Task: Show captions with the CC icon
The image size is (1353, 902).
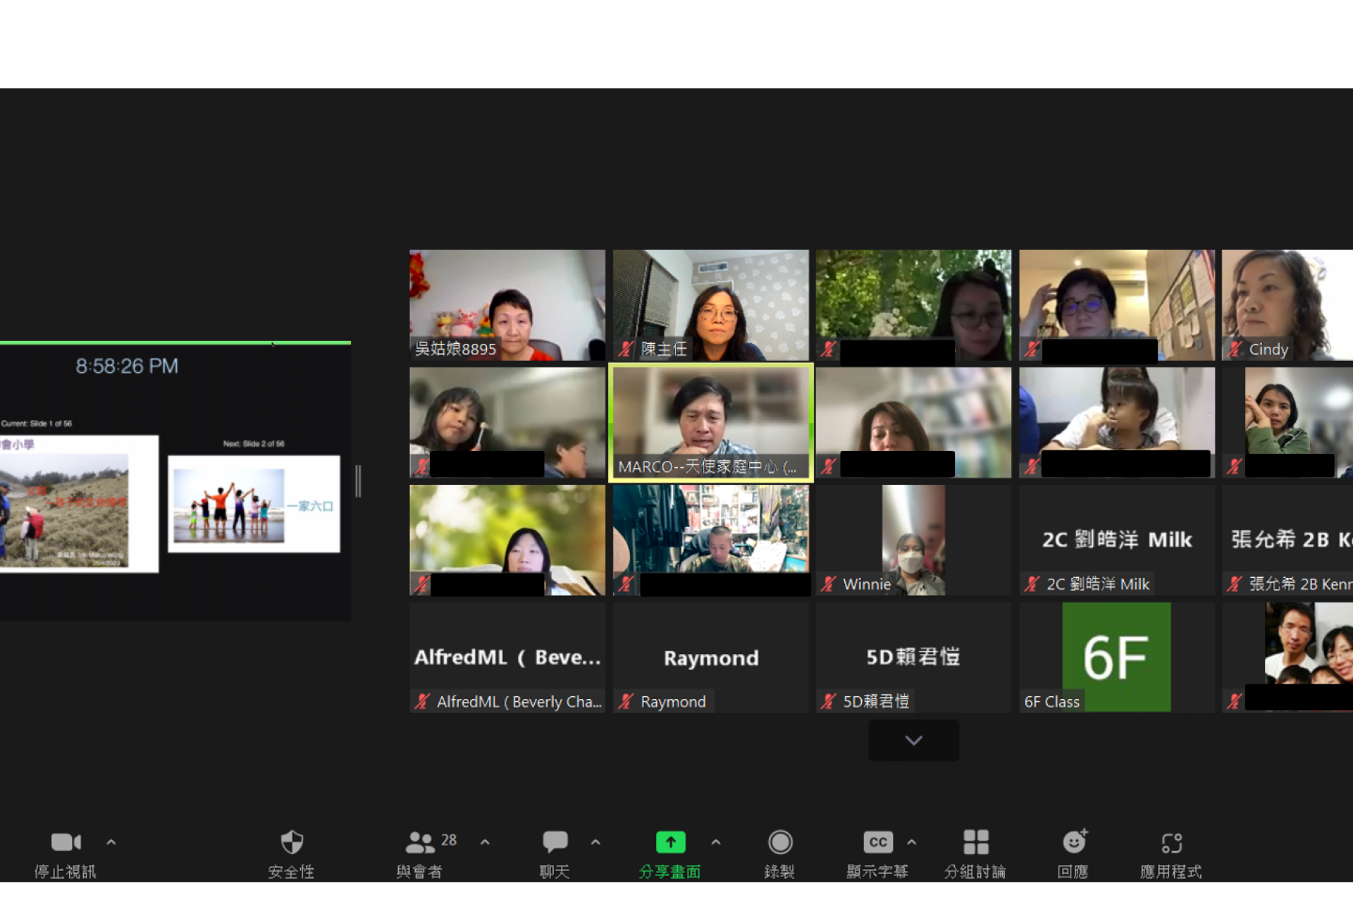Action: click(878, 841)
